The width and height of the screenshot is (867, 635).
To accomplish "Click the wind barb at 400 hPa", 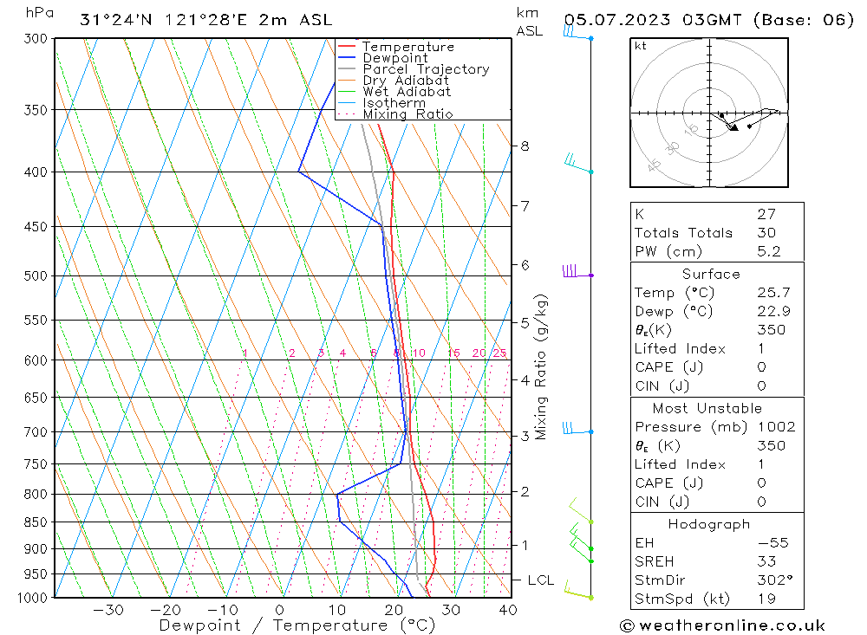I will point(579,164).
